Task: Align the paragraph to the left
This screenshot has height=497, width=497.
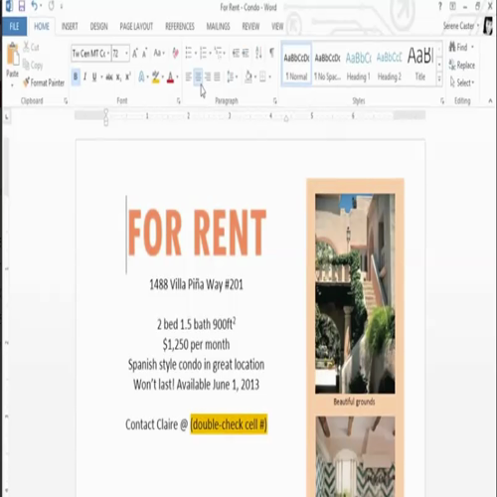Action: click(x=188, y=77)
